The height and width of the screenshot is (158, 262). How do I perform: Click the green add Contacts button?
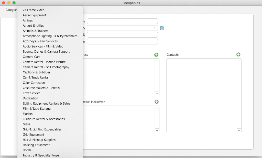[238, 54]
